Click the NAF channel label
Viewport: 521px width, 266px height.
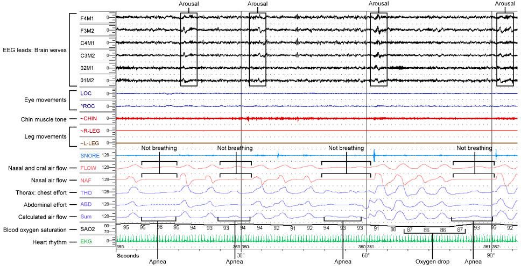pos(85,180)
